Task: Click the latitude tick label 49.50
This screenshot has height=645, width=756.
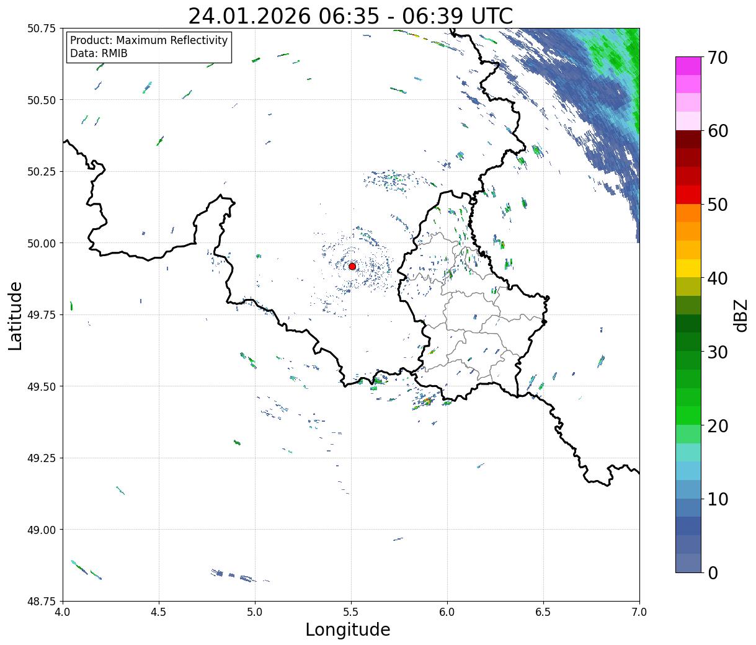Action: point(42,386)
